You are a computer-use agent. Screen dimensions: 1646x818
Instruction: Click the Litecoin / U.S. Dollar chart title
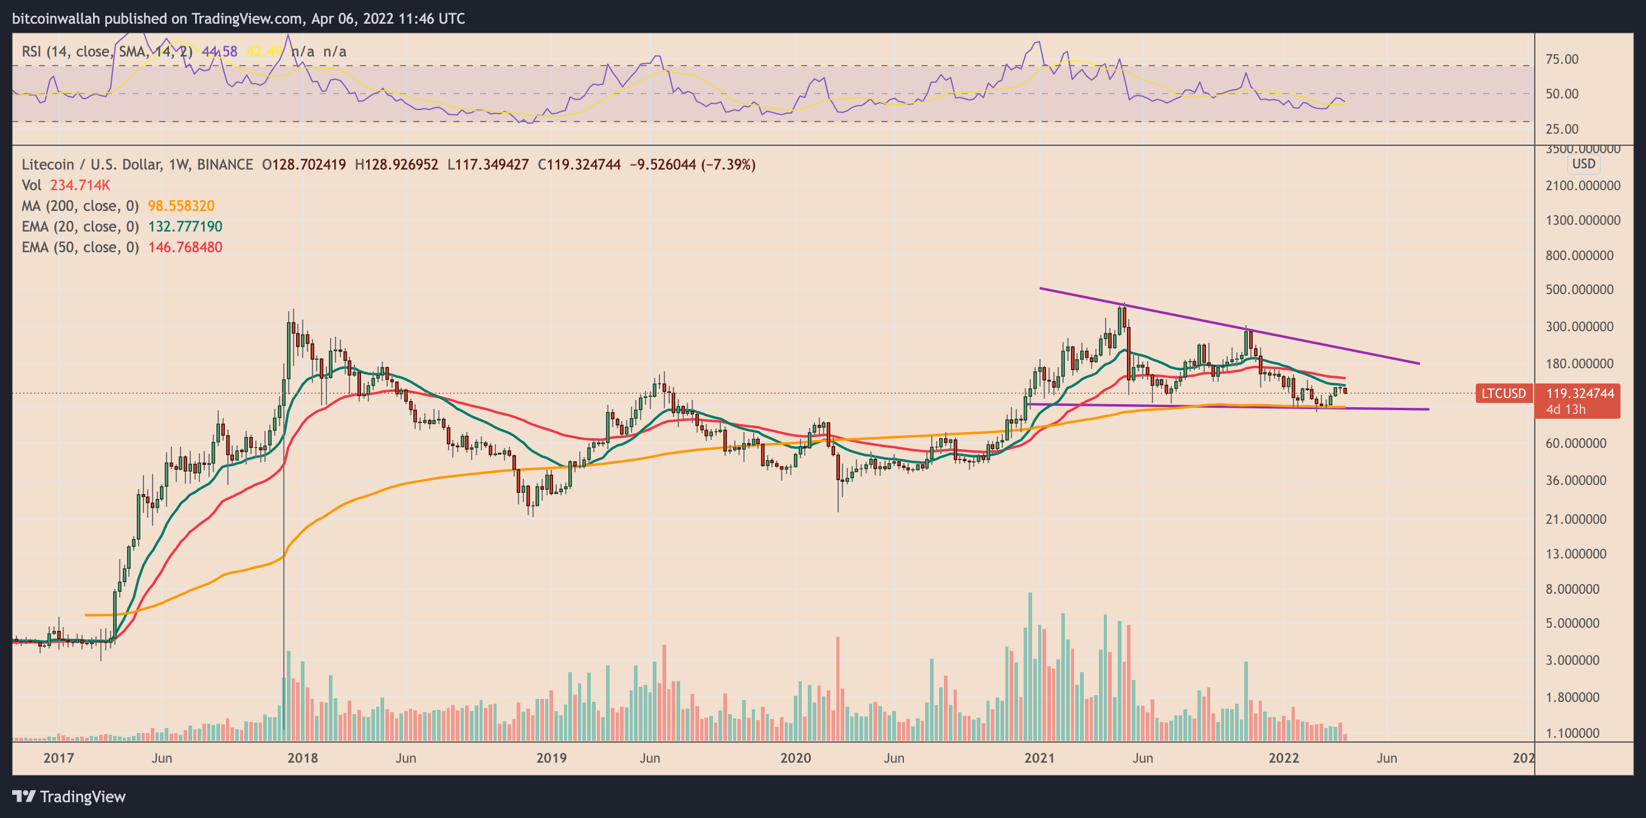pyautogui.click(x=137, y=164)
